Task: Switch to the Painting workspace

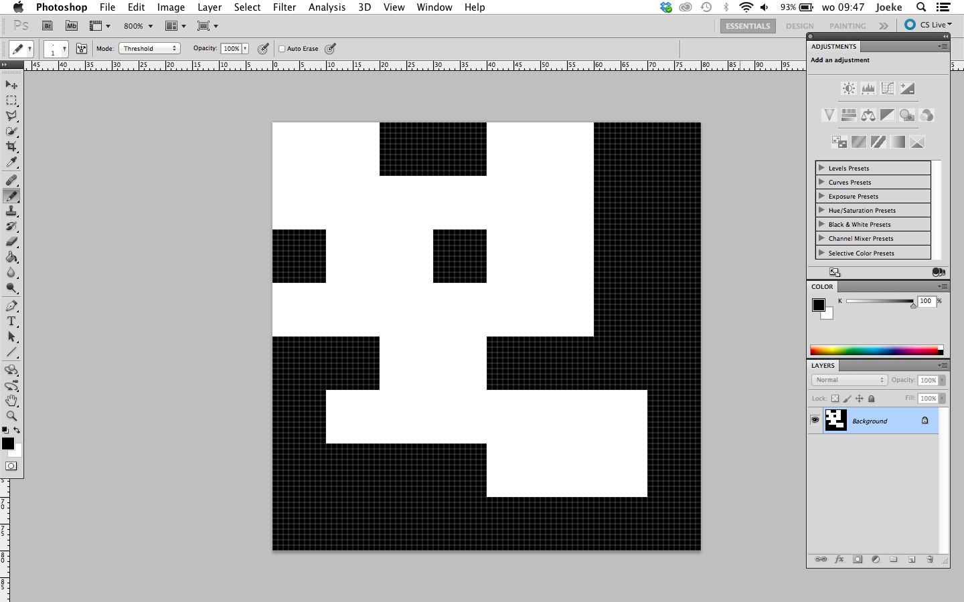Action: [x=848, y=26]
